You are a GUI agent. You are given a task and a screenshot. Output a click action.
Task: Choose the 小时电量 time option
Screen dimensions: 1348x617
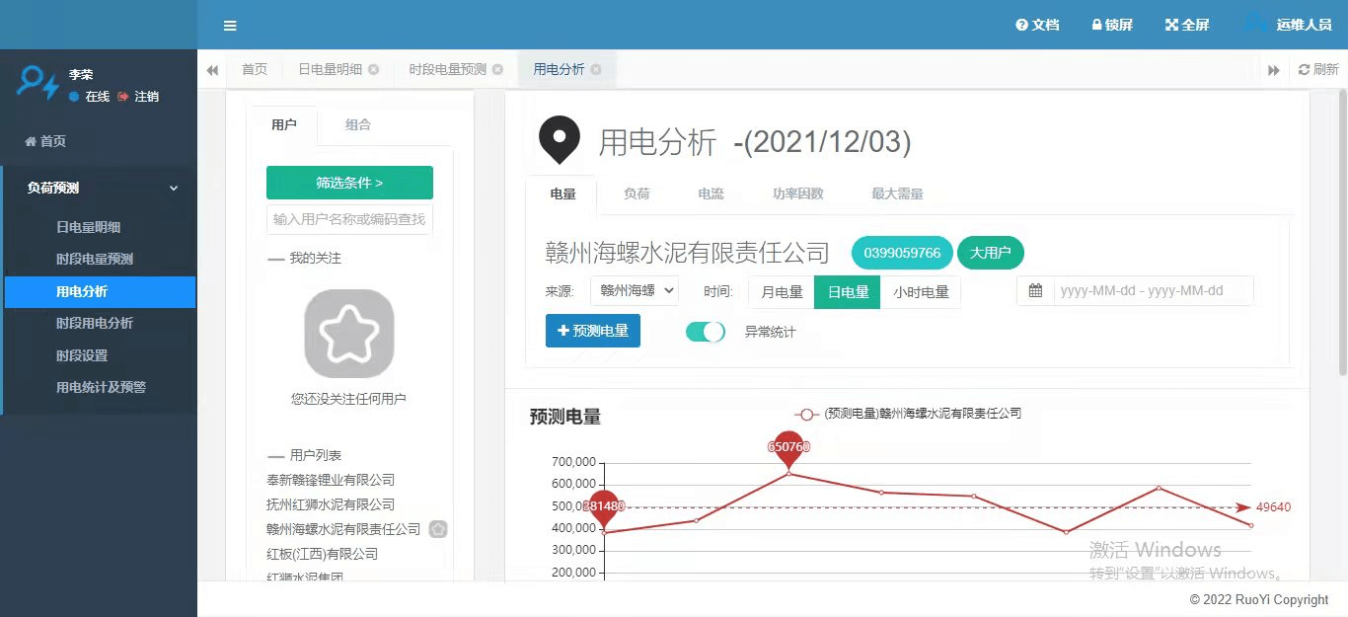point(921,292)
